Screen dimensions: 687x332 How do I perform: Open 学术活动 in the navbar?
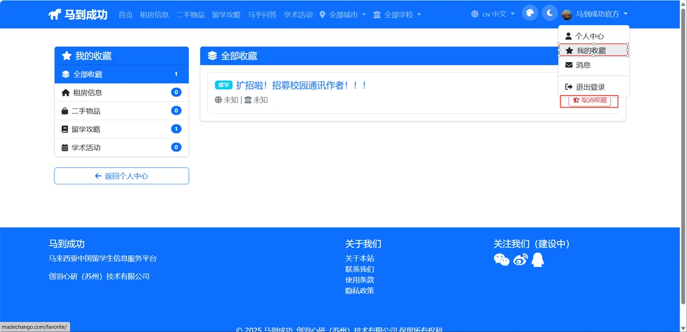pyautogui.click(x=298, y=14)
